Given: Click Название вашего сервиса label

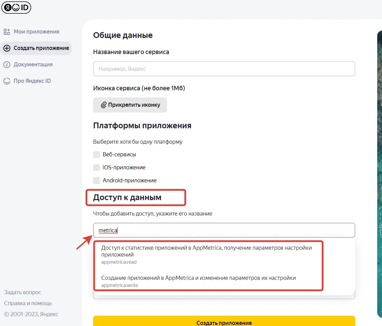Looking at the screenshot, I should pyautogui.click(x=131, y=52).
